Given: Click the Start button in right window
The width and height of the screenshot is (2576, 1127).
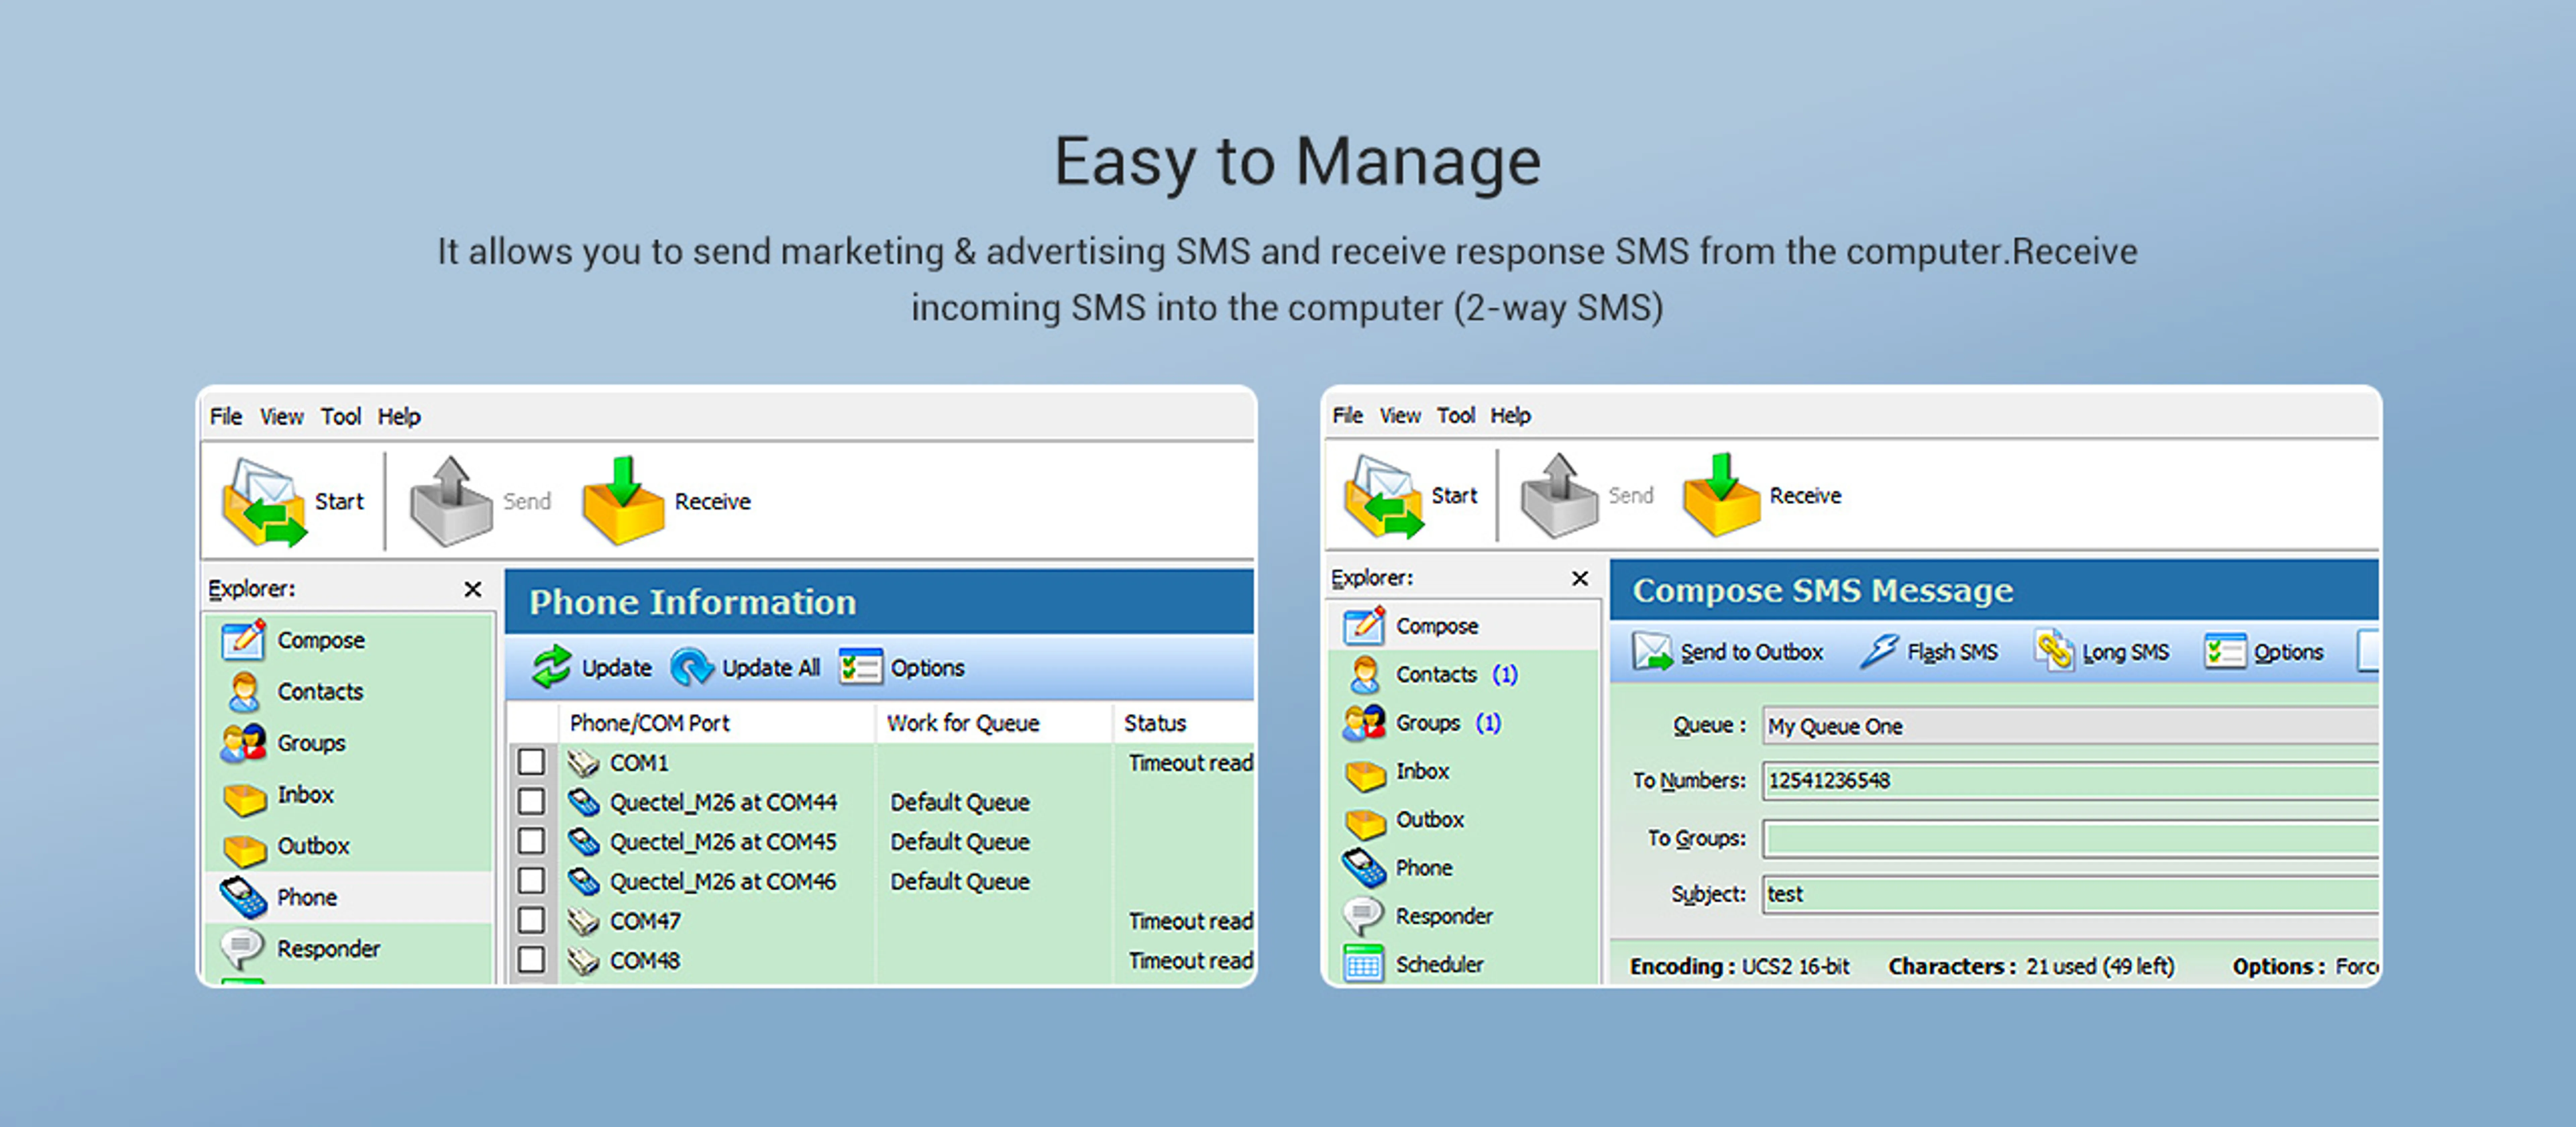Looking at the screenshot, I should [1452, 495].
